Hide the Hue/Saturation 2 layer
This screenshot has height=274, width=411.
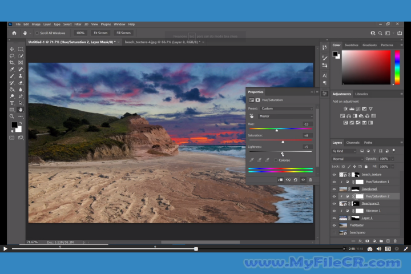334,196
